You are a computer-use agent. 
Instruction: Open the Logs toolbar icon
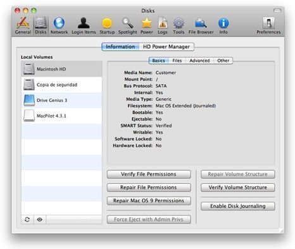[x=163, y=26]
